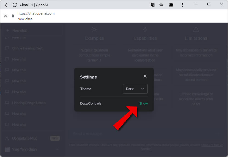The width and height of the screenshot is (228, 157).
Task: Open the Theme dropdown set to Dark
Action: click(x=135, y=89)
